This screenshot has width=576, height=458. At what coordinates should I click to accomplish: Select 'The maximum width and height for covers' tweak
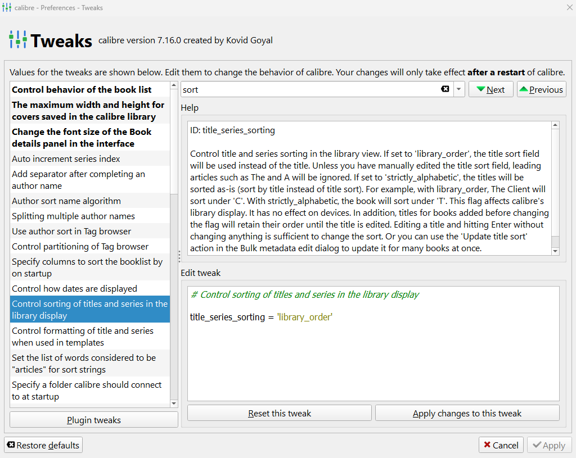coord(90,111)
